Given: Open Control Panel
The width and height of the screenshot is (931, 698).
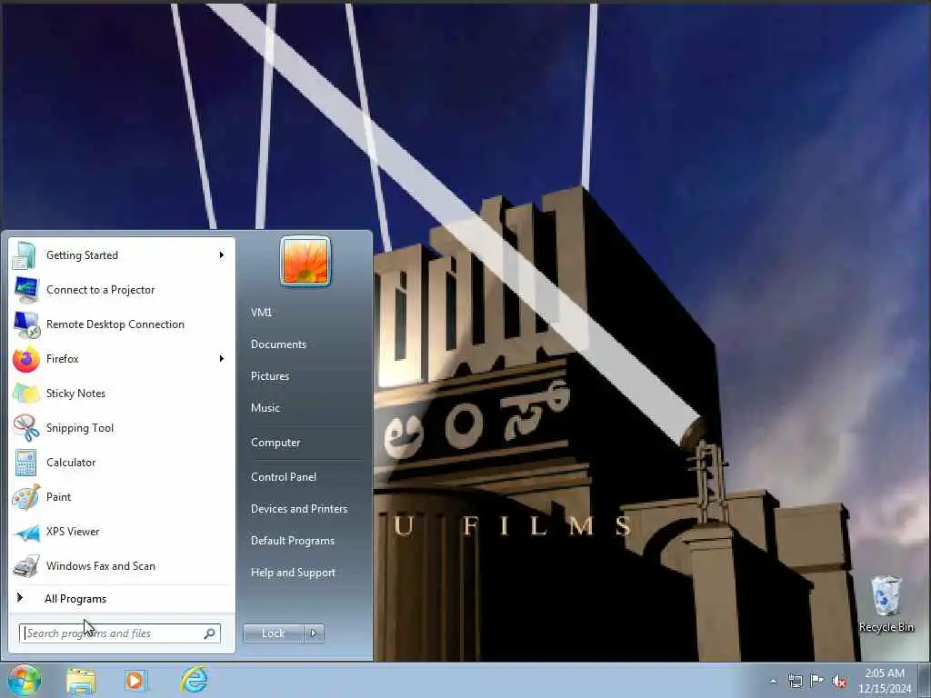Looking at the screenshot, I should coord(284,477).
